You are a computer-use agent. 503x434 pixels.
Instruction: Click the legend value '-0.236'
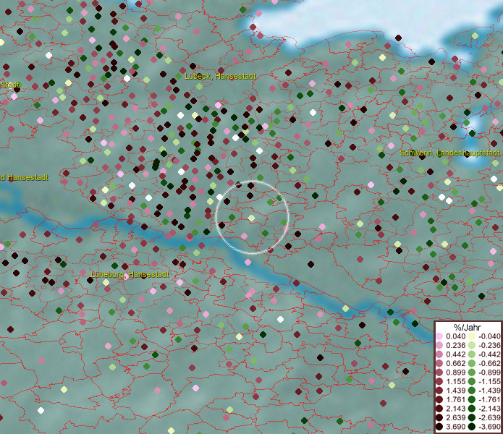point(489,345)
